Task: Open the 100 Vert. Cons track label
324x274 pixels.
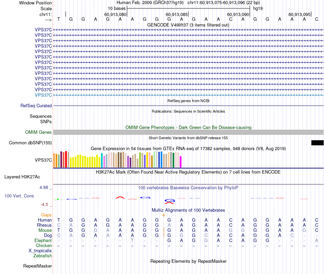Action: pos(19,196)
